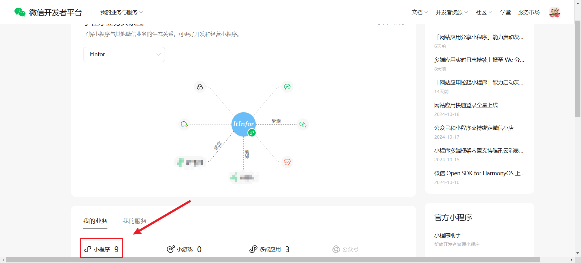Click the horizontal scrollbar right arrow
The height and width of the screenshot is (263, 581).
tap(571, 260)
